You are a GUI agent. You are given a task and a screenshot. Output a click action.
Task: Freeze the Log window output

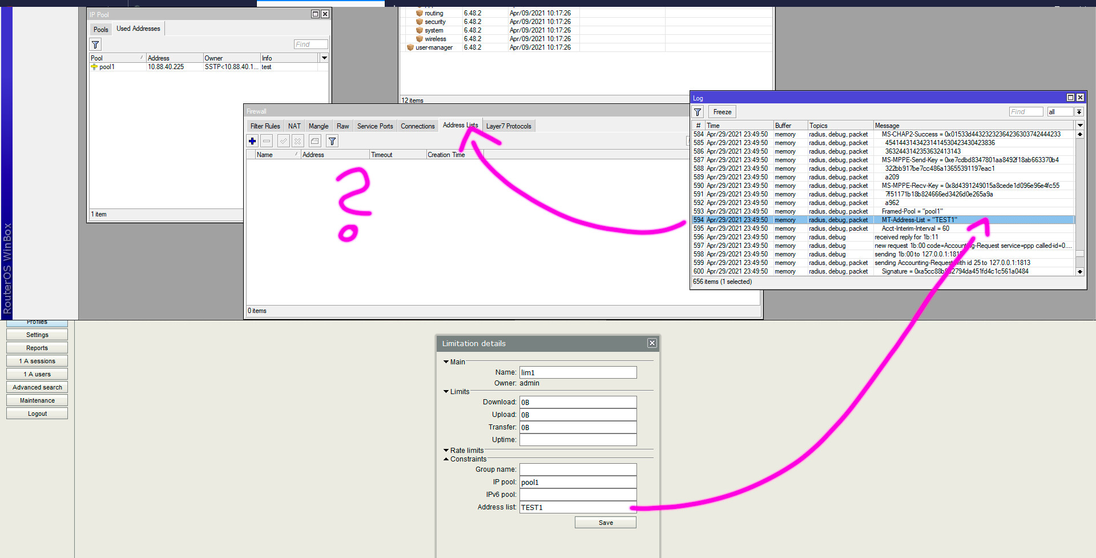(722, 112)
